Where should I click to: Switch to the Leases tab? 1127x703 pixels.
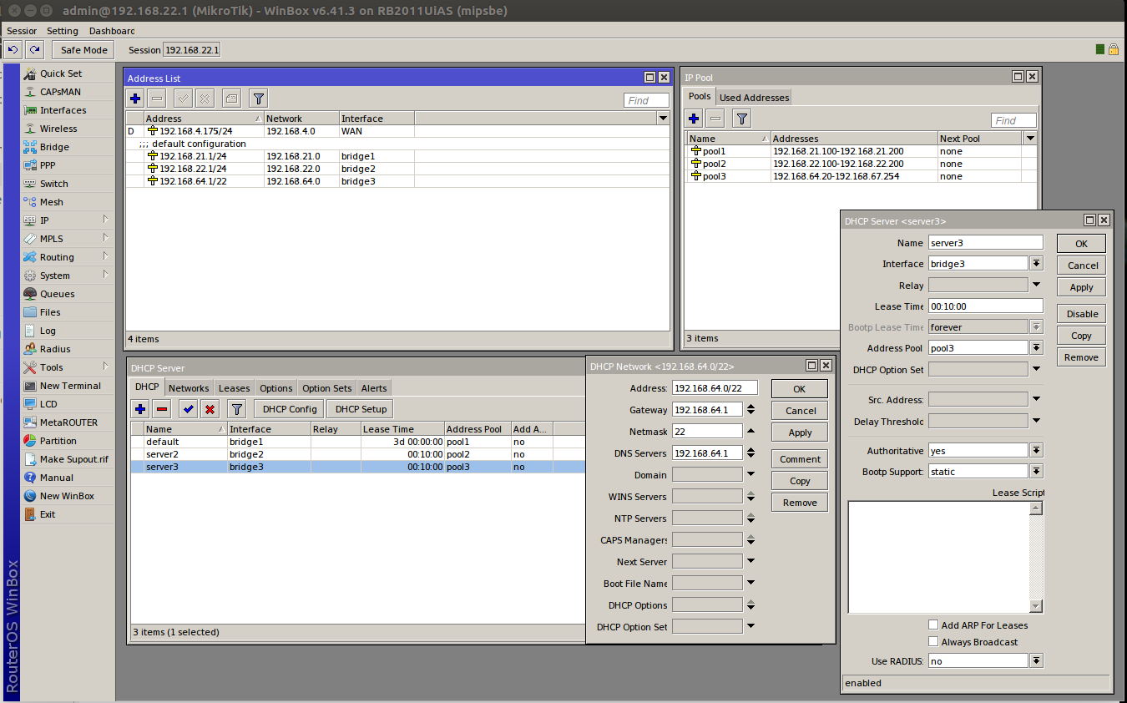234,388
